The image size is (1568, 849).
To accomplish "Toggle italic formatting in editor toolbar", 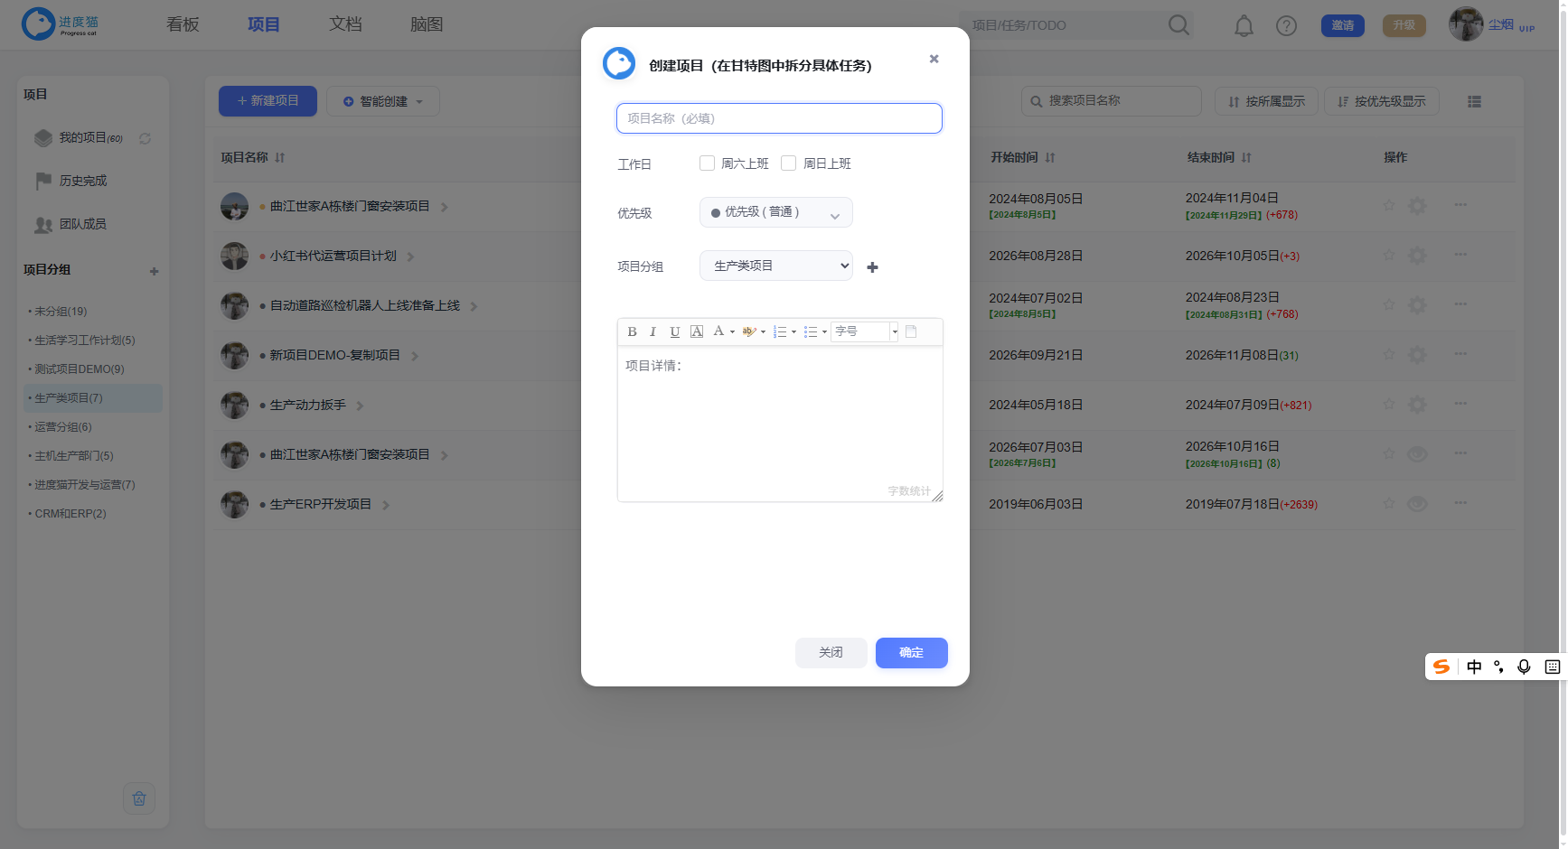I will [653, 331].
